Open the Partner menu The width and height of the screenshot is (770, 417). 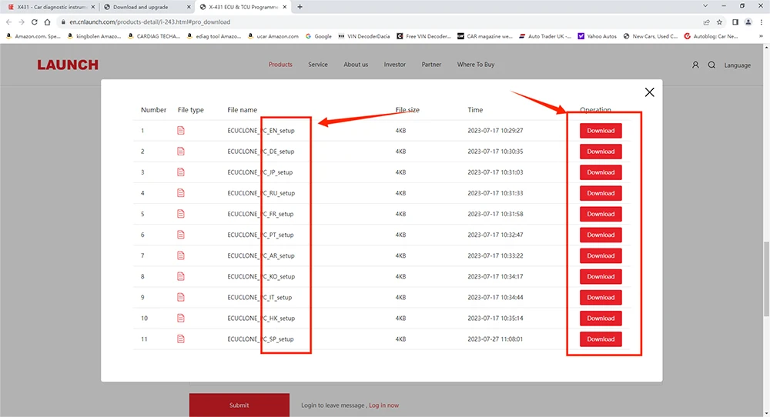point(431,65)
